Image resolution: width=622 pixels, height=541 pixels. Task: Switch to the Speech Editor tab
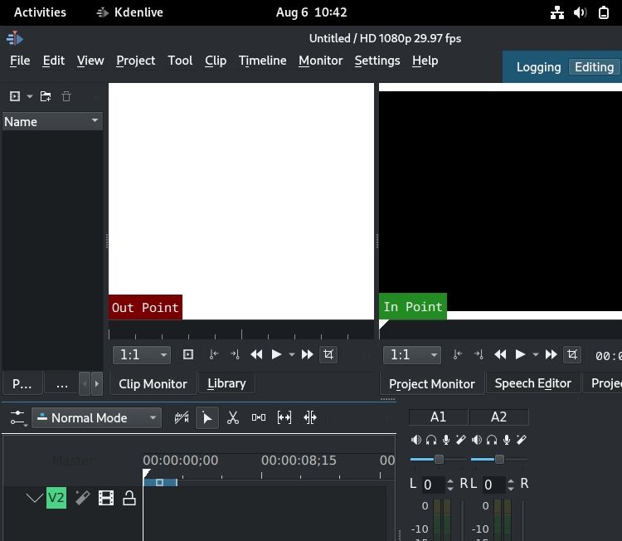coord(532,383)
